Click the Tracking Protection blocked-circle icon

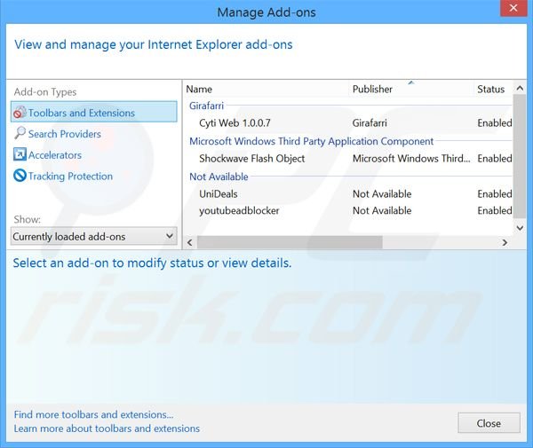[20, 176]
